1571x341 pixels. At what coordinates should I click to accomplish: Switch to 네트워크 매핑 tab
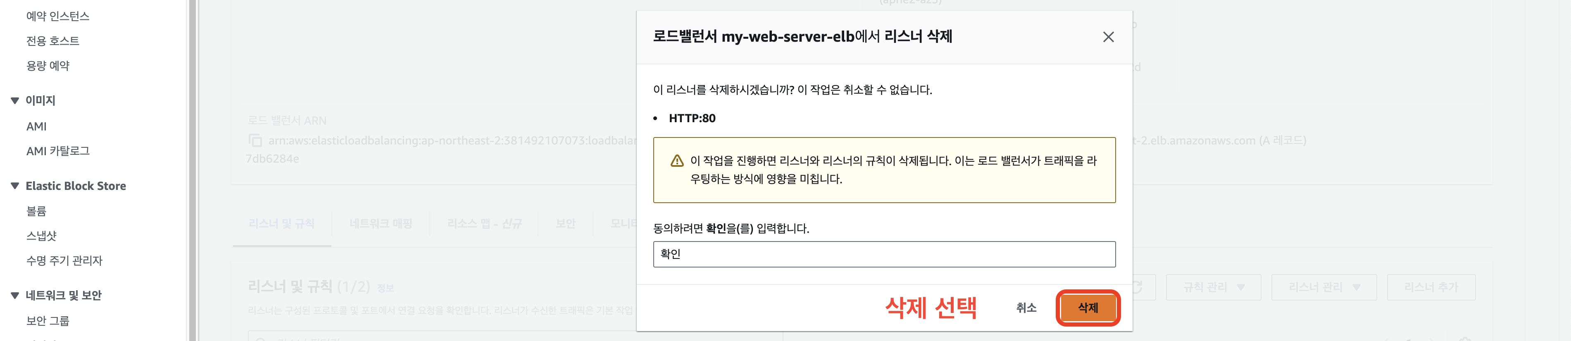[x=381, y=223]
